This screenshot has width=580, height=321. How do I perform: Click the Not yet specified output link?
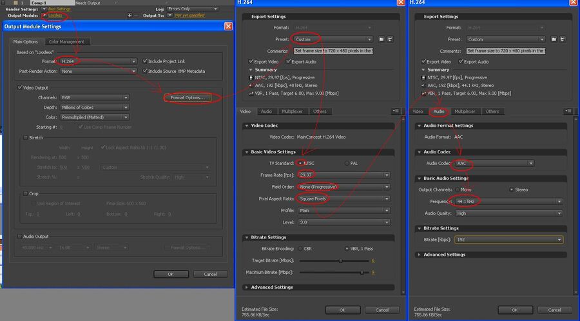tap(189, 15)
